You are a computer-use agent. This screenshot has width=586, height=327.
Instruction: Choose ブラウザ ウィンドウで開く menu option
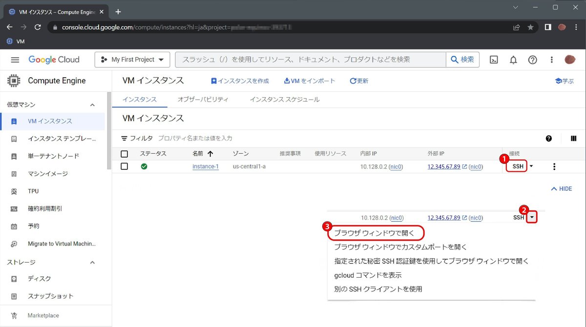point(374,233)
